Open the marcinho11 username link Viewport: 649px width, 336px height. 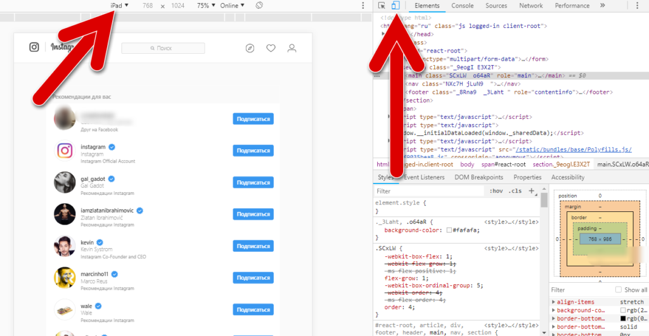tap(94, 274)
